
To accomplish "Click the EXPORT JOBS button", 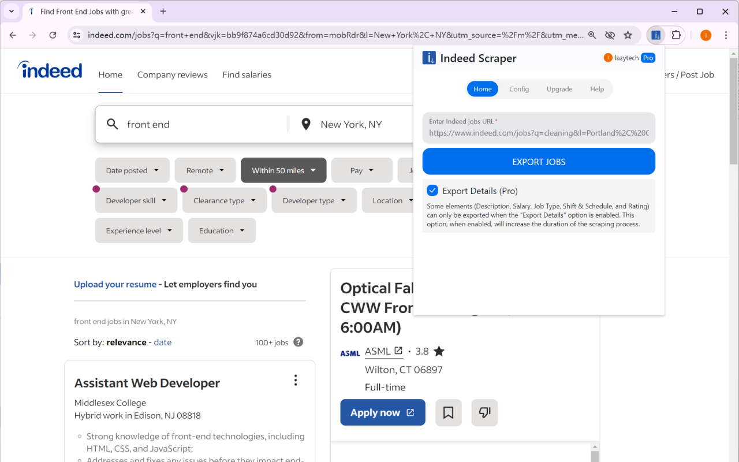I will [539, 161].
